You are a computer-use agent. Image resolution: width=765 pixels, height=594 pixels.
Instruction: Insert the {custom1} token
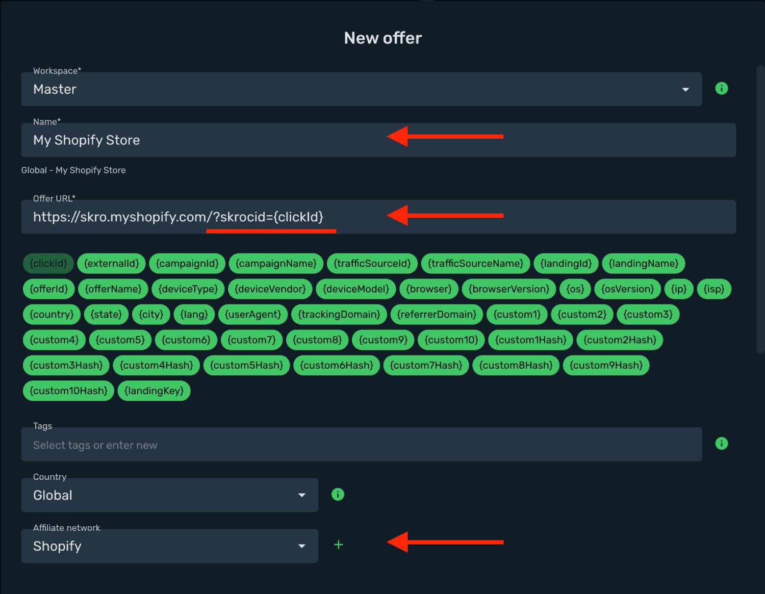[517, 315]
